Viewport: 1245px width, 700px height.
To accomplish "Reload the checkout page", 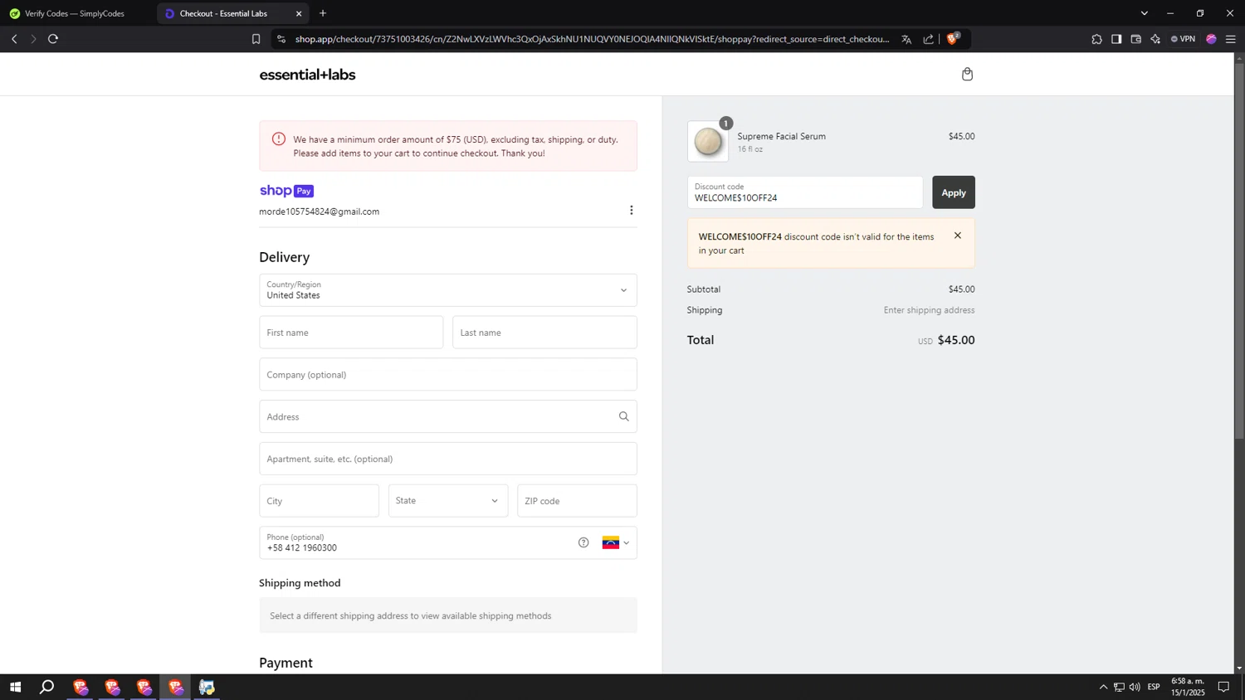I will pyautogui.click(x=53, y=39).
